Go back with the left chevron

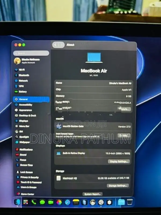(55, 45)
